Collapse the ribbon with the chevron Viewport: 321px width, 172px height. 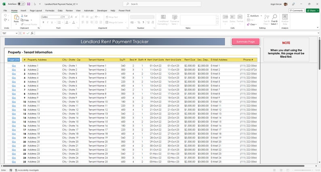(x=317, y=27)
